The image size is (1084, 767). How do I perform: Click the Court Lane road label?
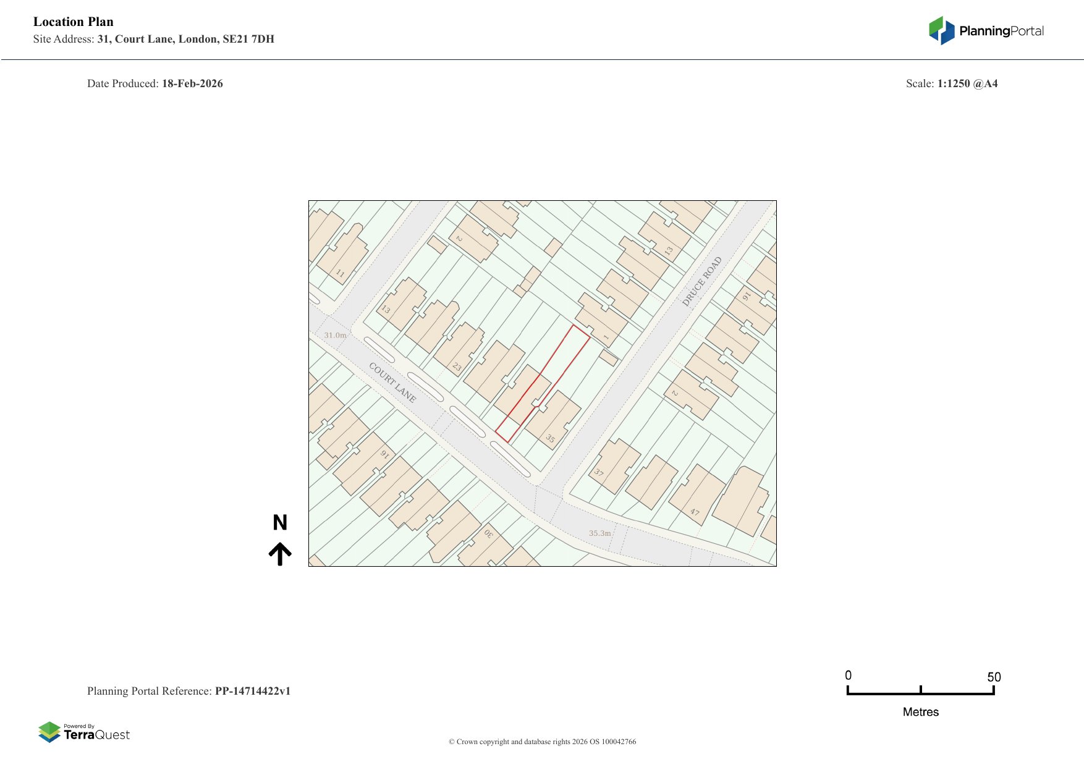click(392, 383)
